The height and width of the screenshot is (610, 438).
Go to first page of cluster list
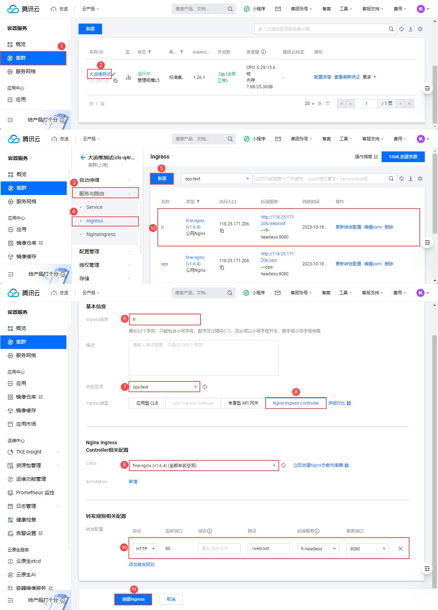342,104
